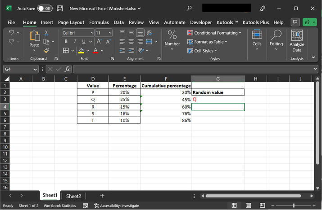
Task: Click the Undo arrow icon
Action: (12, 33)
